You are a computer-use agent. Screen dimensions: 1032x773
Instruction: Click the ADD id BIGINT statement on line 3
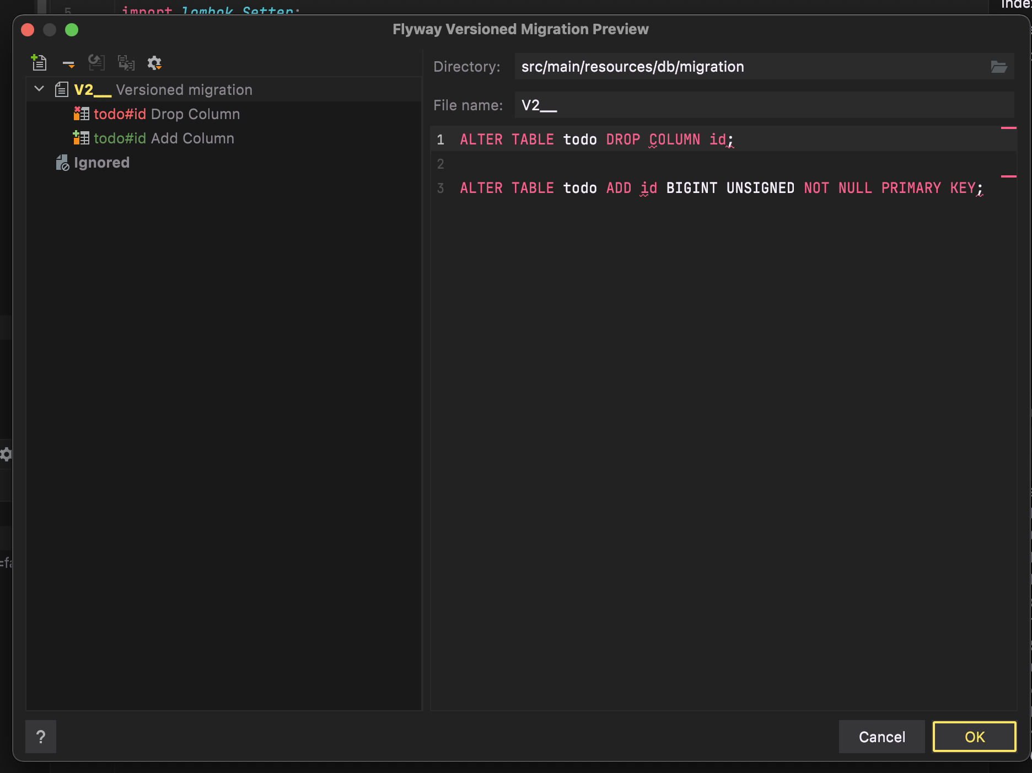click(722, 188)
